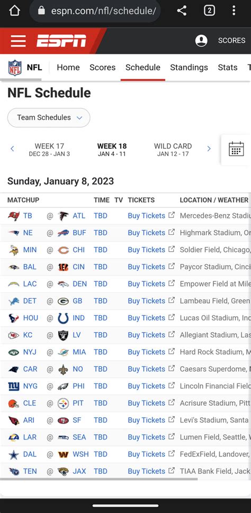The width and height of the screenshot is (251, 513).
Task: Open the Scores tab in NFL nav
Action: (x=103, y=67)
